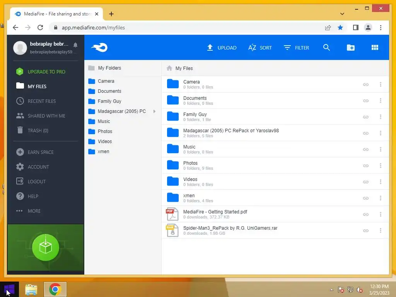
Task: Open more options for Documents folder
Action: pyautogui.click(x=381, y=101)
